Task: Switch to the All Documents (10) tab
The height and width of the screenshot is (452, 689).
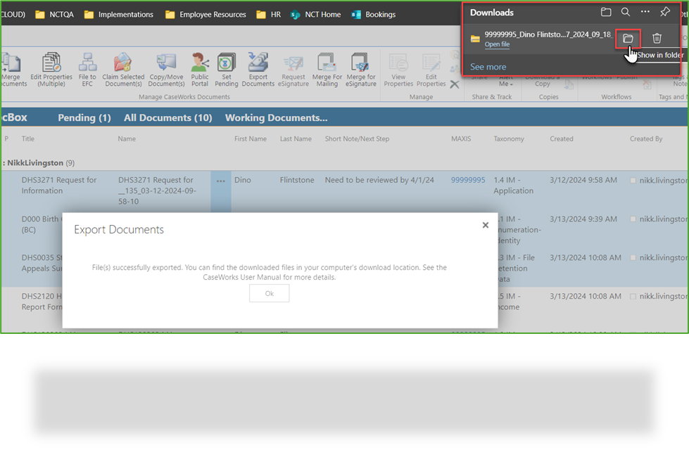Action: tap(167, 117)
